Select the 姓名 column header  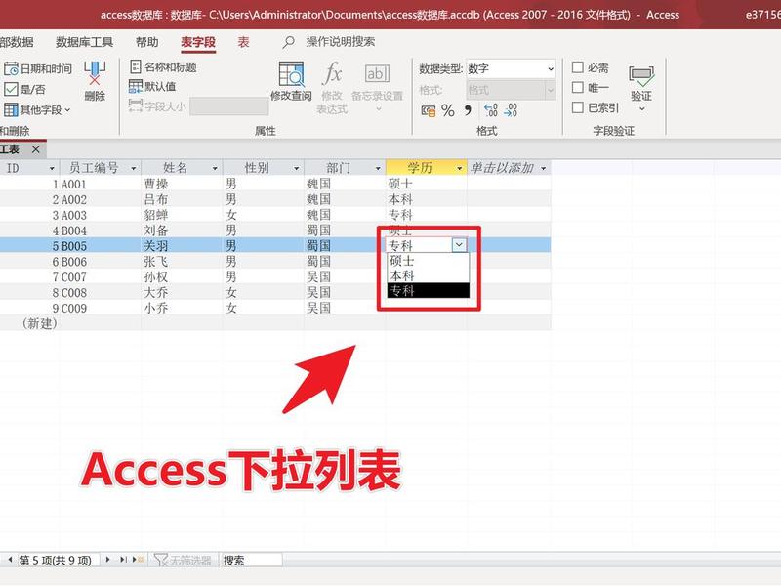point(176,168)
